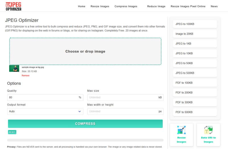Click the compression progress bar
228x149 pixels.
click(x=85, y=140)
